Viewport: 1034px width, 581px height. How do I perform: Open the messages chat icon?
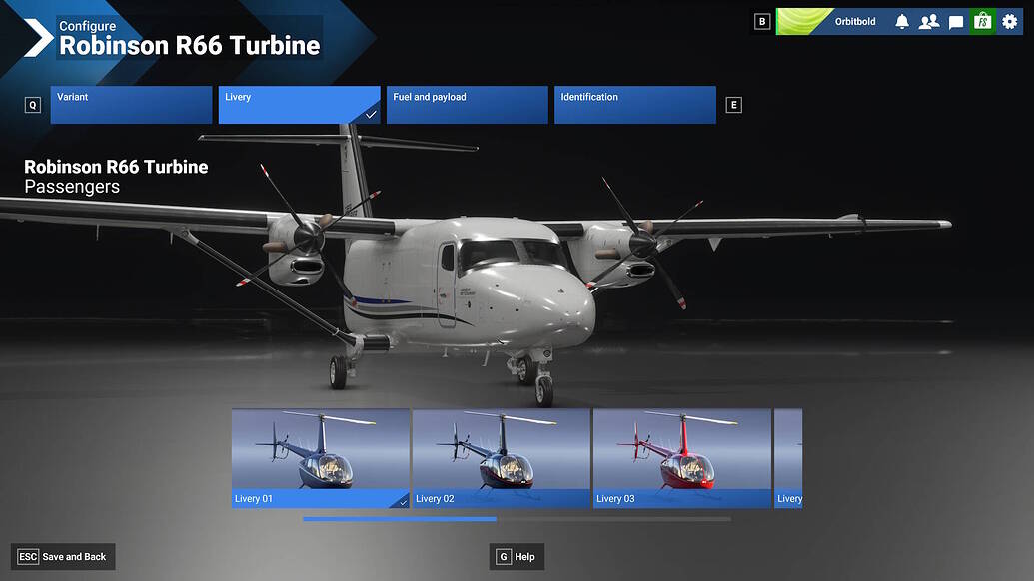[x=954, y=20]
